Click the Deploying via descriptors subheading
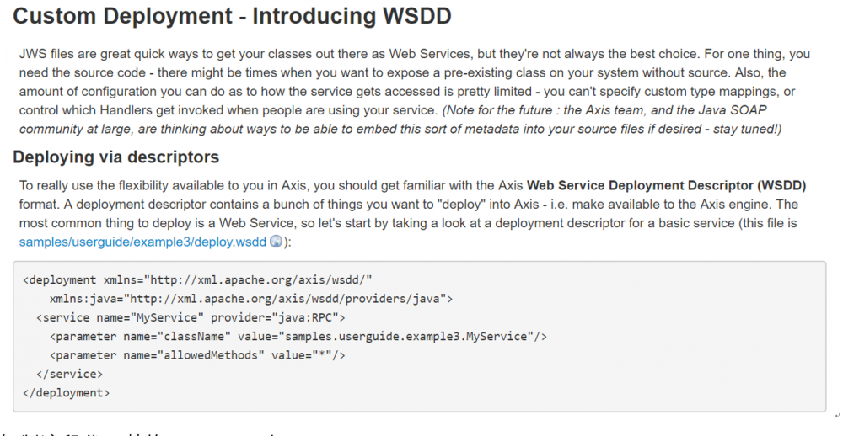The image size is (843, 436). tap(115, 157)
